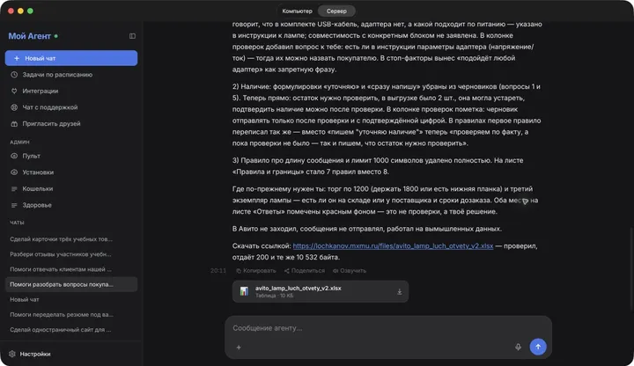Click the gear icon next to Настройки
This screenshot has width=634, height=366.
[12, 354]
